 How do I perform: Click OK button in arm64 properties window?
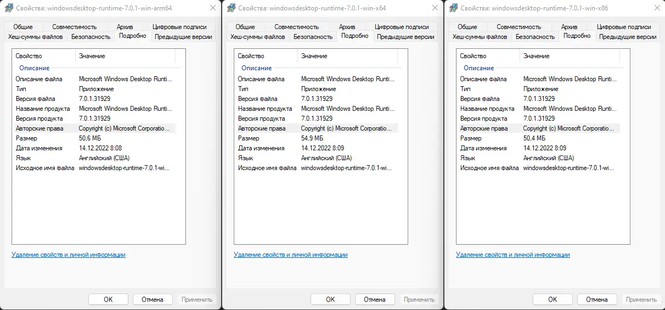pos(108,300)
